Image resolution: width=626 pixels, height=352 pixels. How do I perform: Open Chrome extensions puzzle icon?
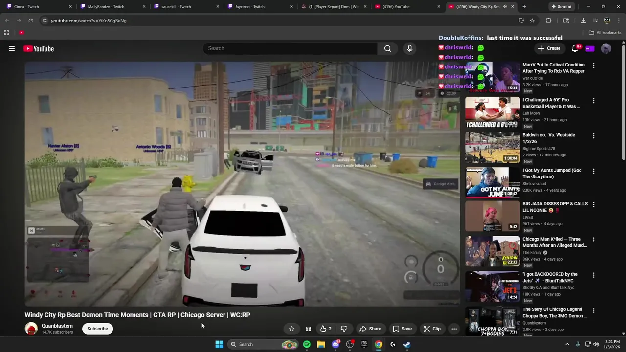(548, 21)
